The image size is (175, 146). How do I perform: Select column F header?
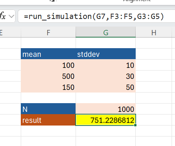[48, 33]
